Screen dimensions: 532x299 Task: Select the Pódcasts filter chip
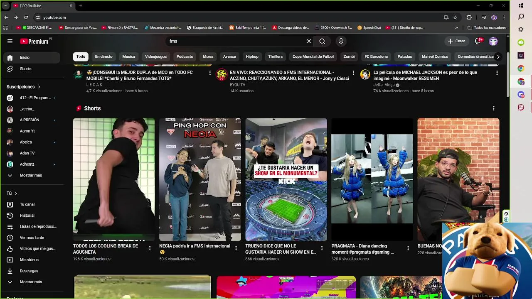[x=185, y=56]
